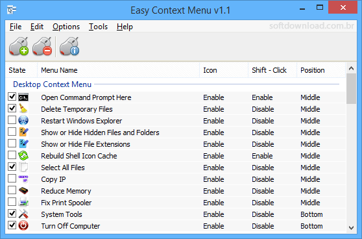The image size is (362, 239).
Task: Click the Position column header
Action: (x=321, y=70)
